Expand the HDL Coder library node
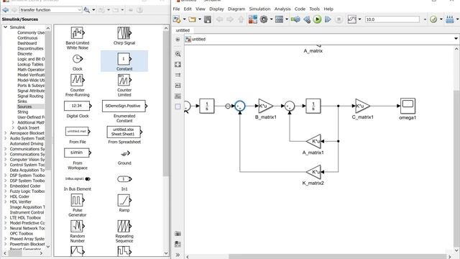Screen dimensions: 460x259 (x=5, y=196)
